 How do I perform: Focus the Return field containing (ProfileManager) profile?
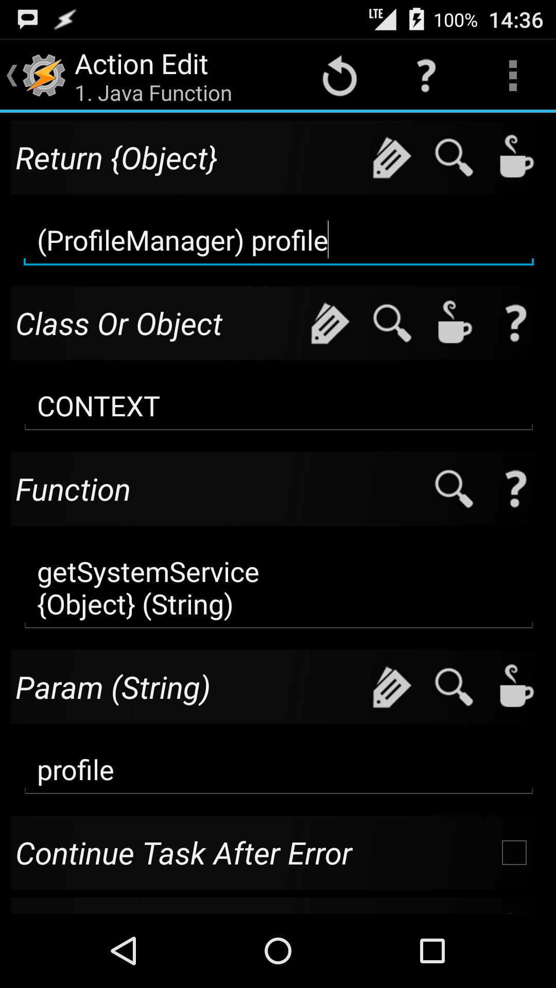tap(278, 241)
